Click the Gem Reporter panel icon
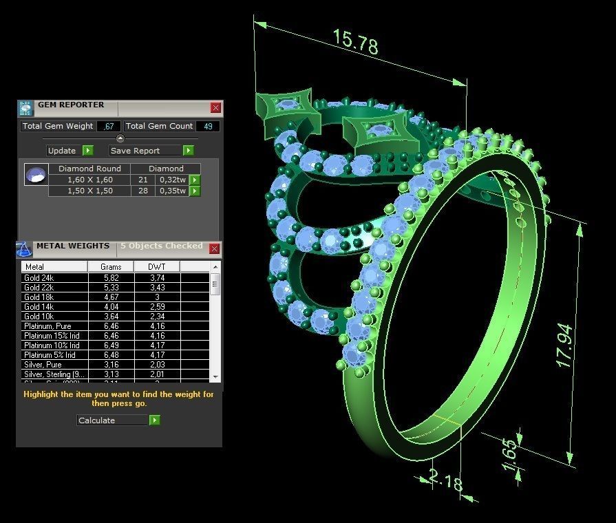The width and height of the screenshot is (616, 523). coord(25,108)
